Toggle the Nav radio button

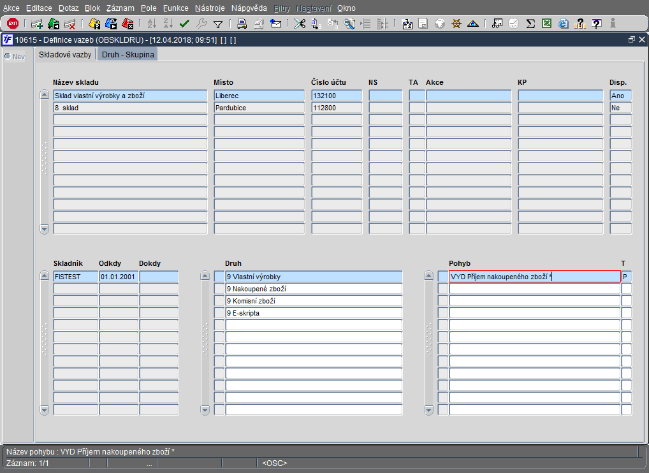pos(8,56)
